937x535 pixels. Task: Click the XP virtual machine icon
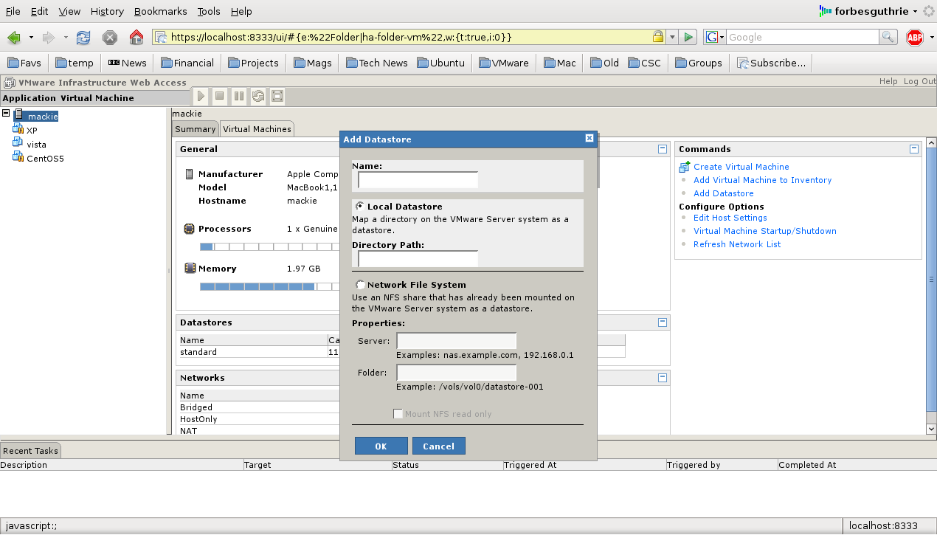click(x=18, y=129)
